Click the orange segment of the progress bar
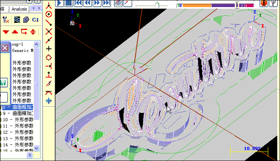The image size is (280, 161). [x=197, y=6]
